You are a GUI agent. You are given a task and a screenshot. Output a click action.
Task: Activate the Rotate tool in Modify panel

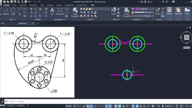[36, 9]
